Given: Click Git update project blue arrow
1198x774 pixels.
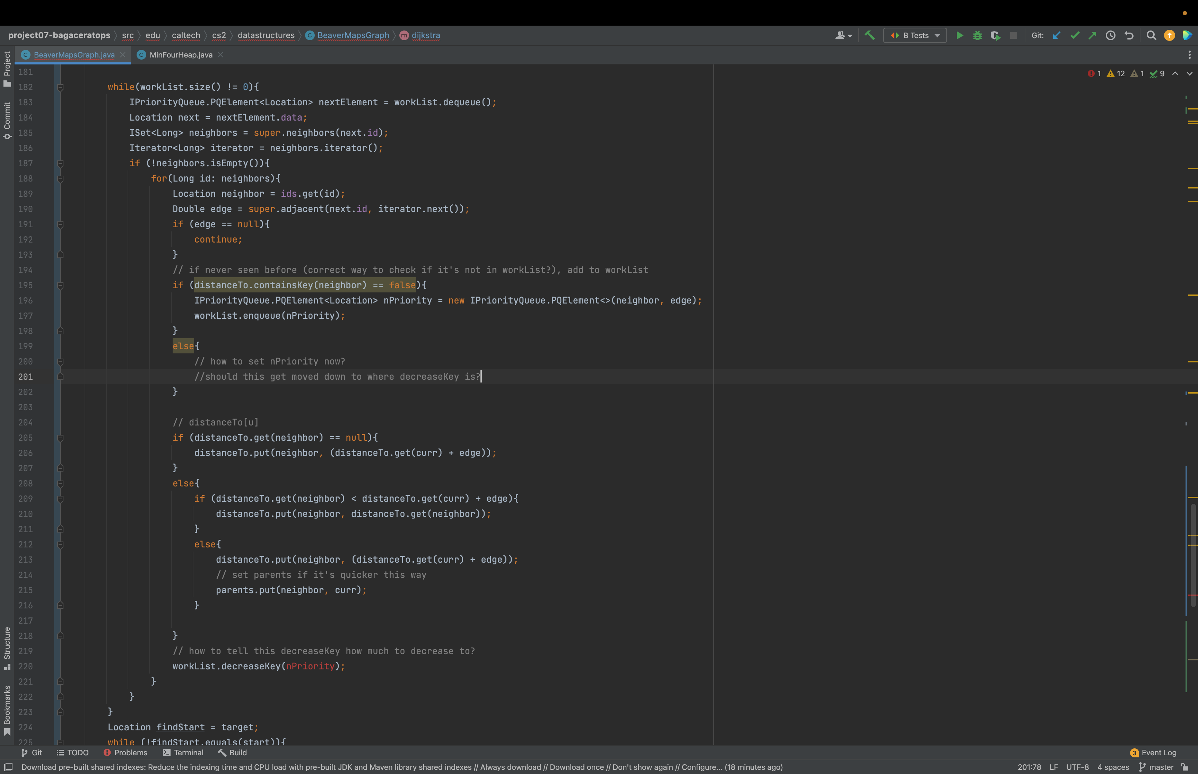Looking at the screenshot, I should (x=1056, y=36).
